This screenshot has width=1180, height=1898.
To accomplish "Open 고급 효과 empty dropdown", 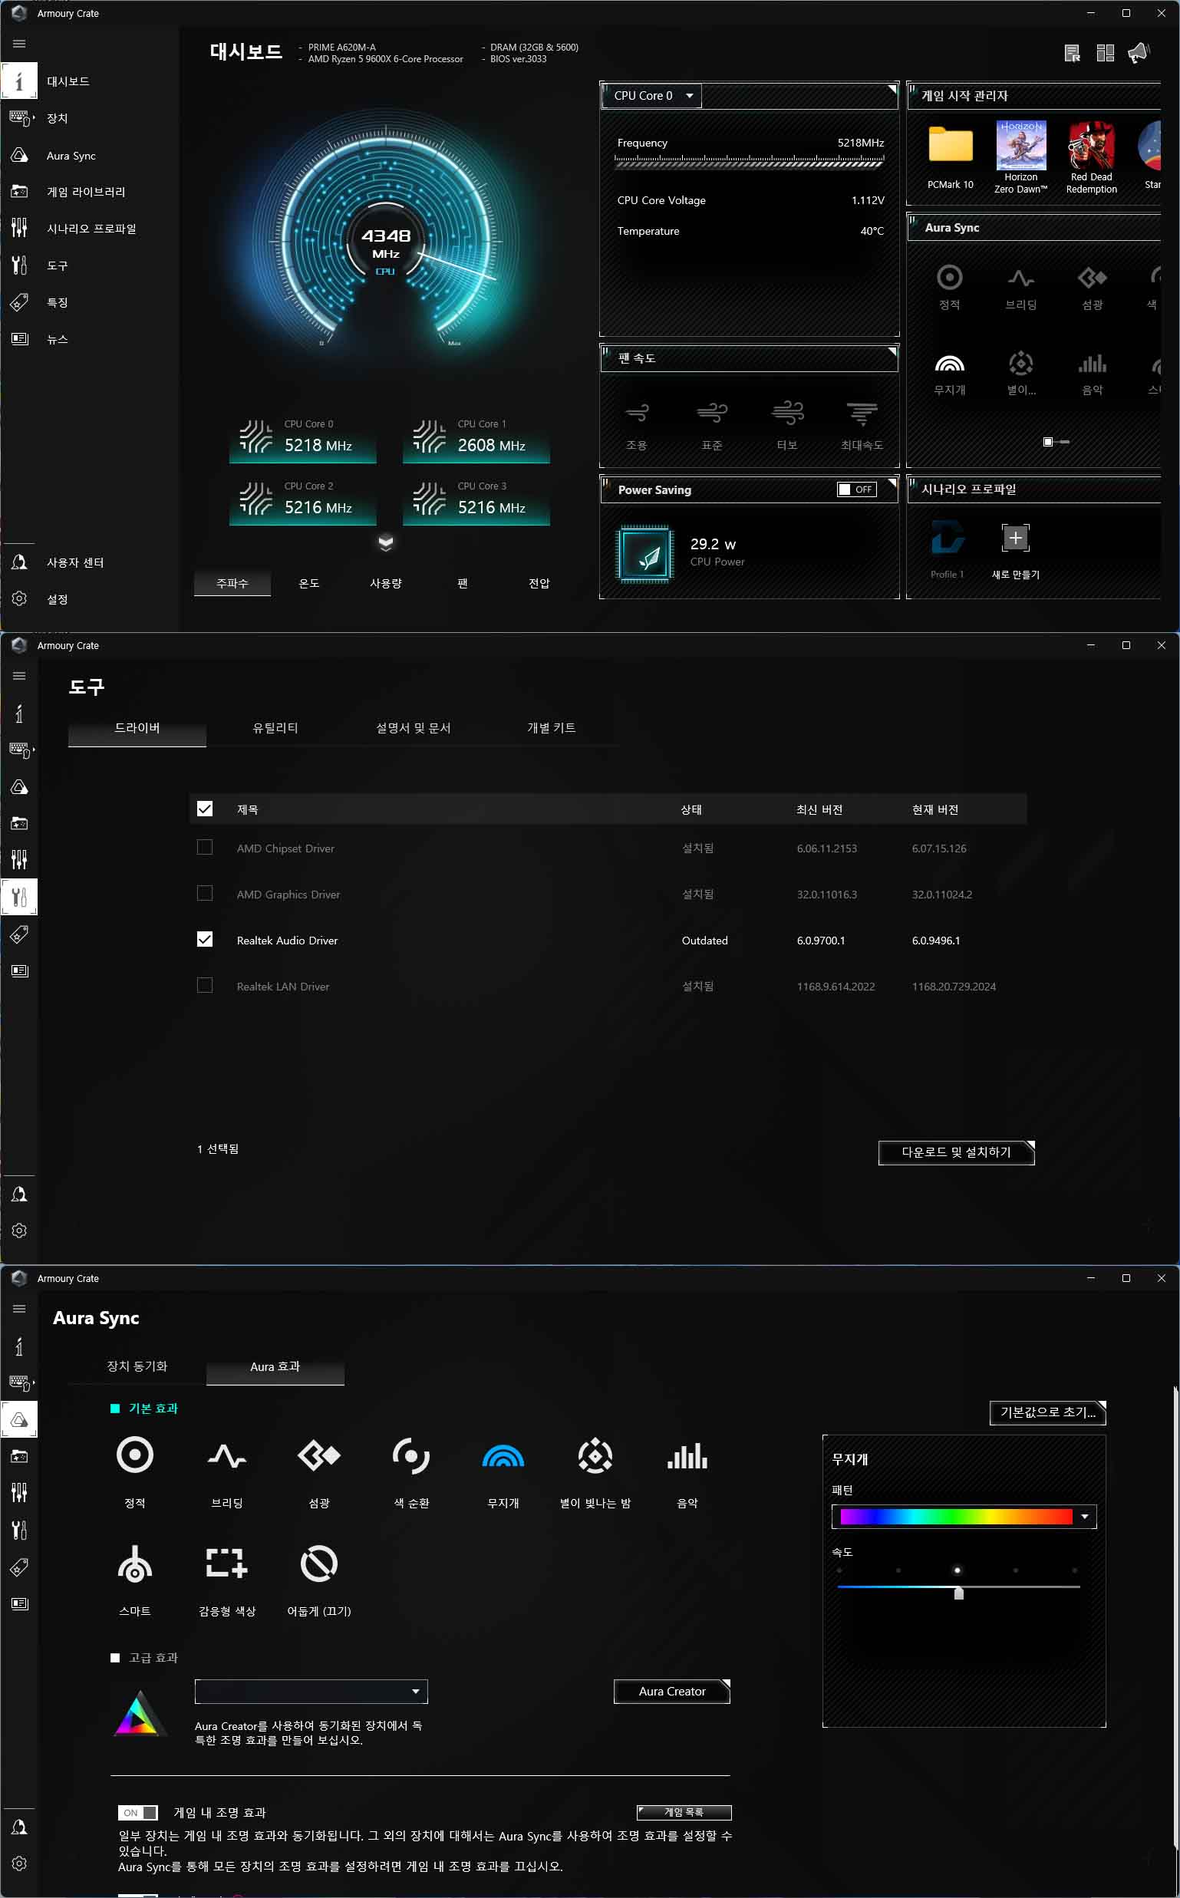I will pyautogui.click(x=311, y=1691).
